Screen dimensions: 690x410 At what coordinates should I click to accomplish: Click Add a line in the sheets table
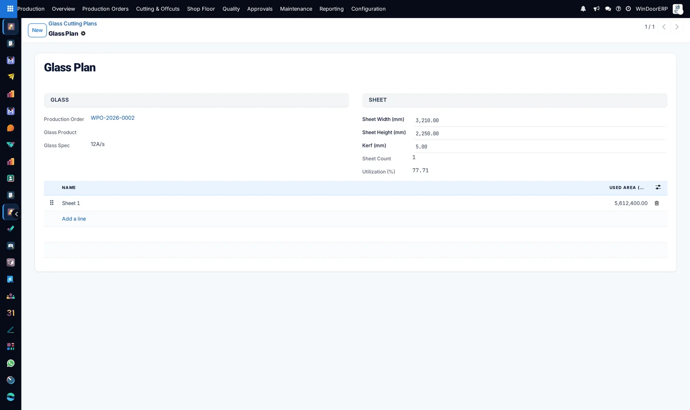click(x=74, y=219)
